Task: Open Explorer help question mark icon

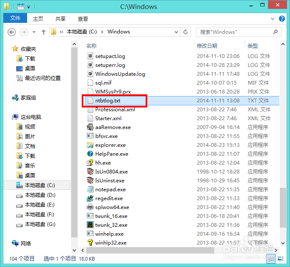Action: (282, 19)
